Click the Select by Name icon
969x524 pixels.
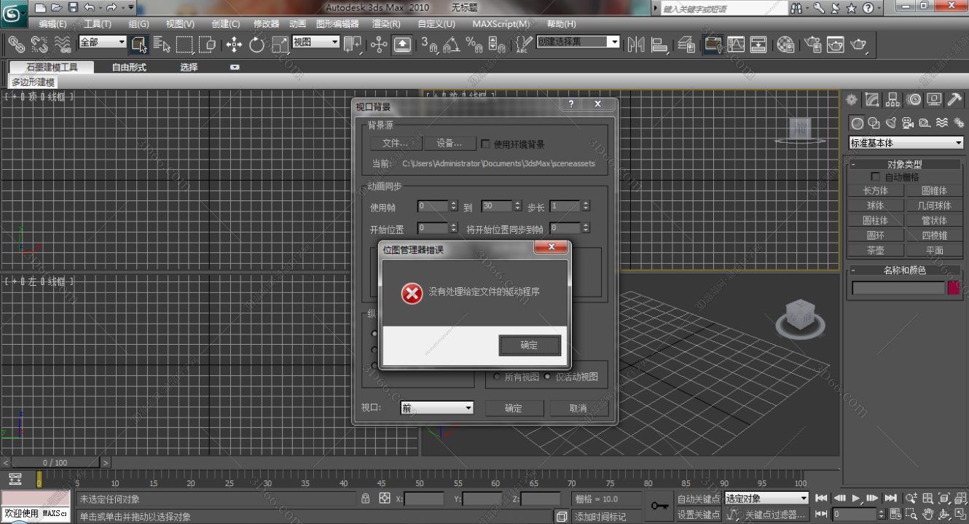tap(162, 44)
